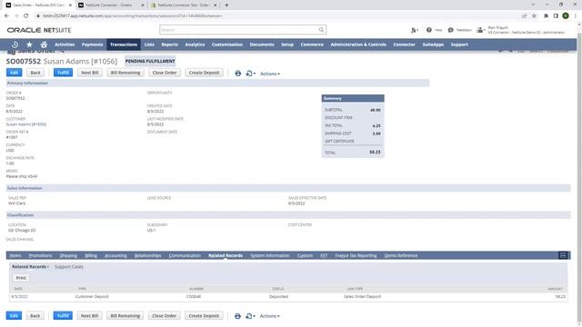Go to the Home icon in navigation bar
The width and height of the screenshot is (582, 327).
coord(44,45)
